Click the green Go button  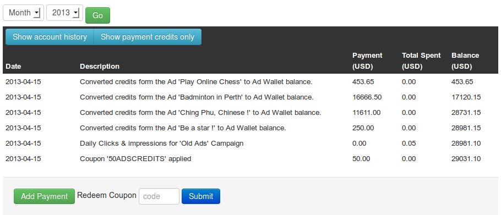point(97,15)
